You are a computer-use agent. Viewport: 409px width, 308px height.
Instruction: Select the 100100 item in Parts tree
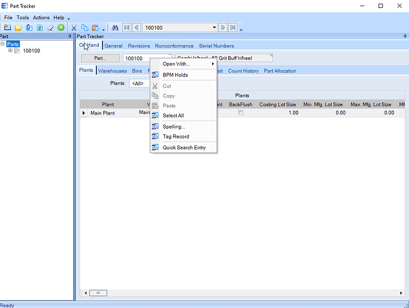click(x=31, y=51)
